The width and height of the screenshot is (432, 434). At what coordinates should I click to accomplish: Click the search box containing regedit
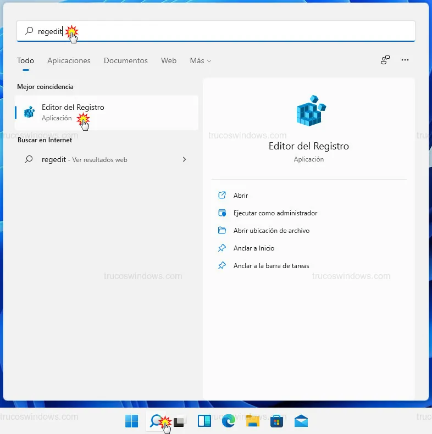click(220, 31)
